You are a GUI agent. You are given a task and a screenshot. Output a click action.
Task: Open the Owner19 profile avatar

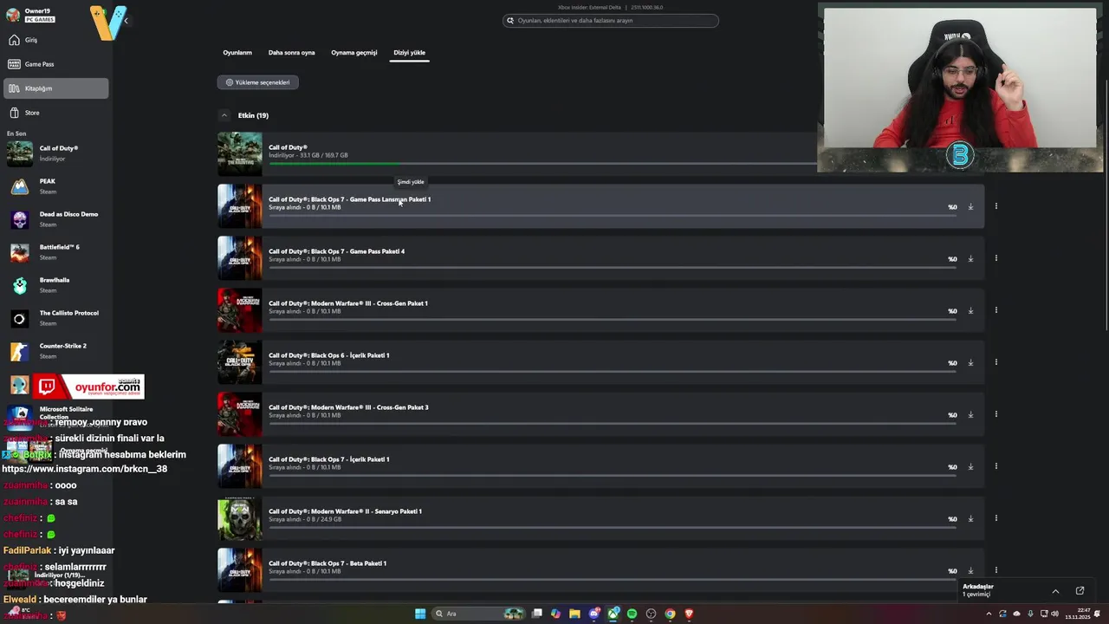click(13, 15)
